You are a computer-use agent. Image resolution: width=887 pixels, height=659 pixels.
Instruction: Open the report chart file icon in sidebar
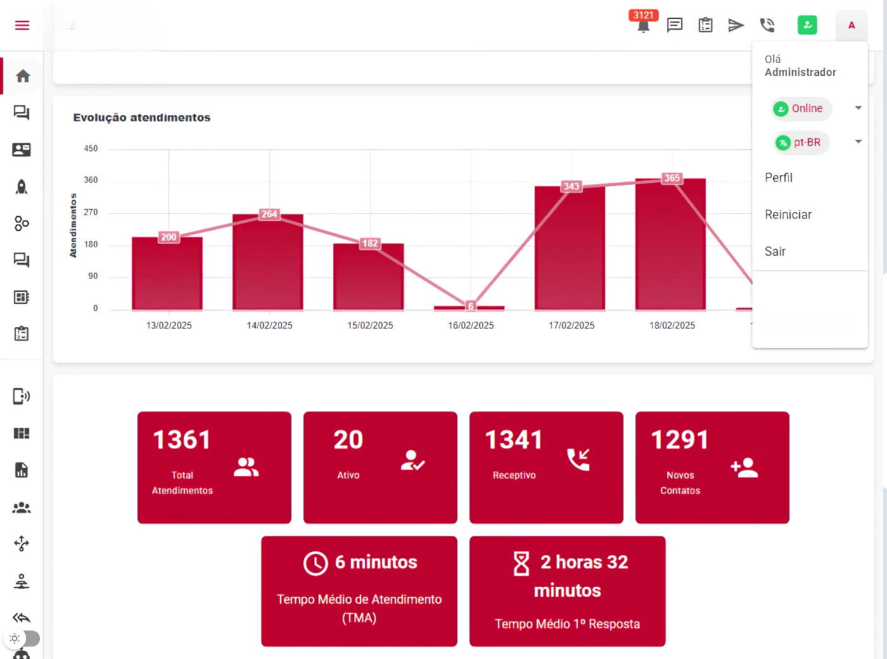click(22, 470)
